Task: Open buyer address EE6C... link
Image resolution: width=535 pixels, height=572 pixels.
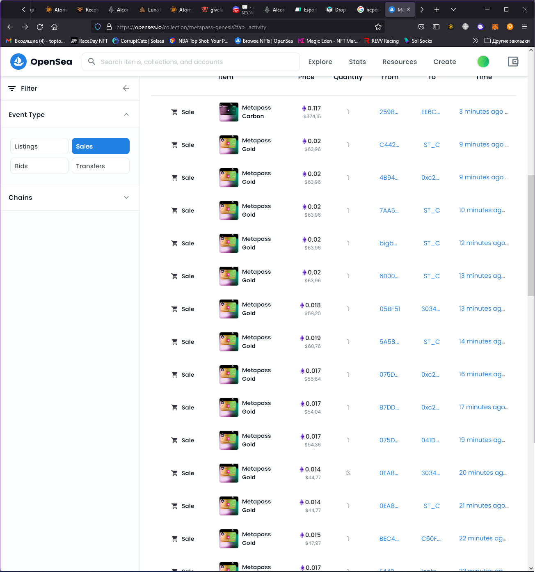Action: tap(430, 112)
